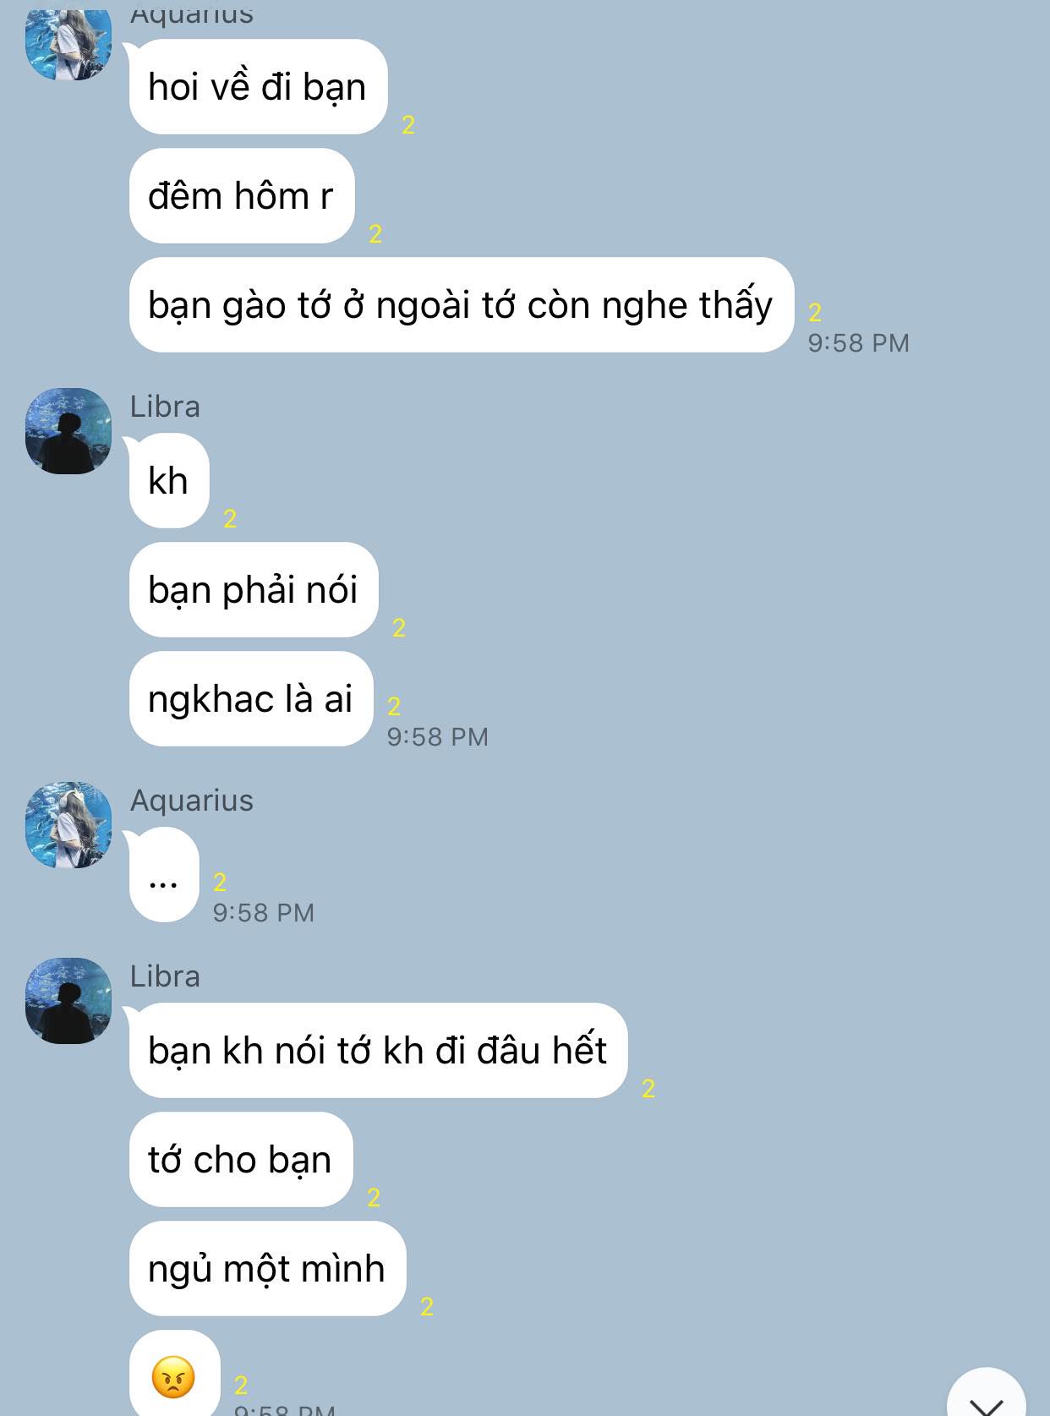The height and width of the screenshot is (1416, 1050).
Task: Tap read count beside 'ngủ một mình'
Action: 427,1306
